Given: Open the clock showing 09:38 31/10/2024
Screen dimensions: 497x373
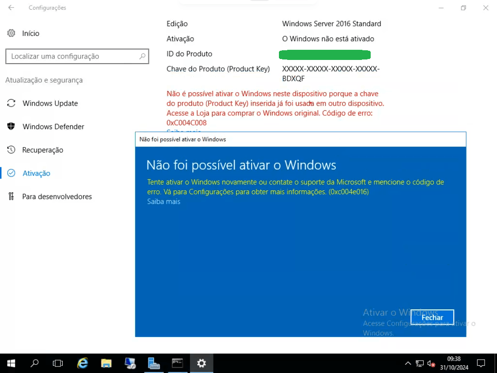Looking at the screenshot, I should click(x=454, y=363).
